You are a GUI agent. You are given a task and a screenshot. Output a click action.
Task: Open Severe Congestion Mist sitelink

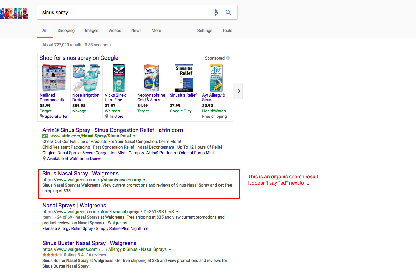(104, 153)
